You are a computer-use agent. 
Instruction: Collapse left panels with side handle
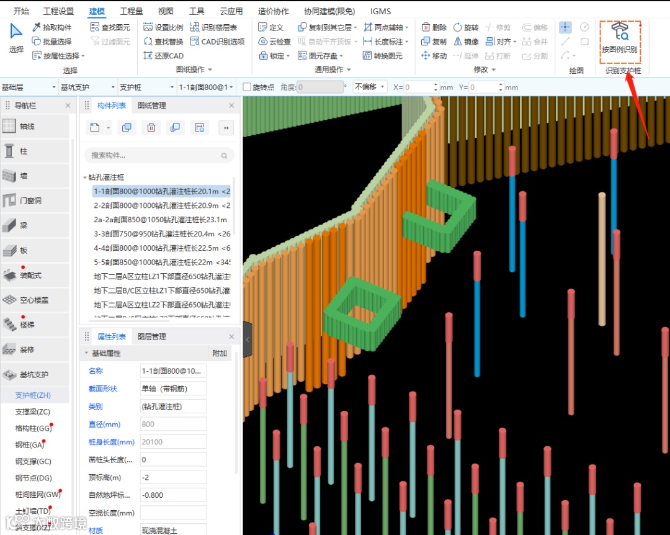[247, 339]
